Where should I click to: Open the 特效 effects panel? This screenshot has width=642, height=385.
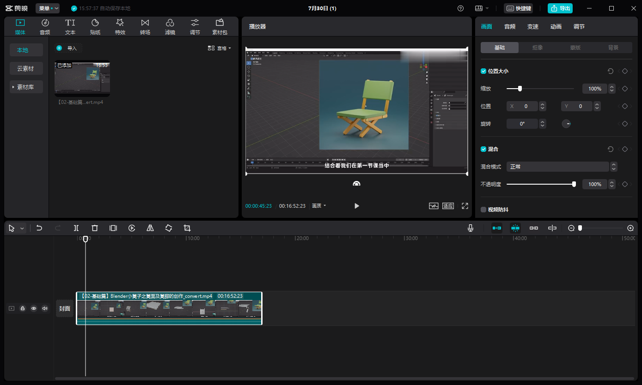tap(120, 27)
